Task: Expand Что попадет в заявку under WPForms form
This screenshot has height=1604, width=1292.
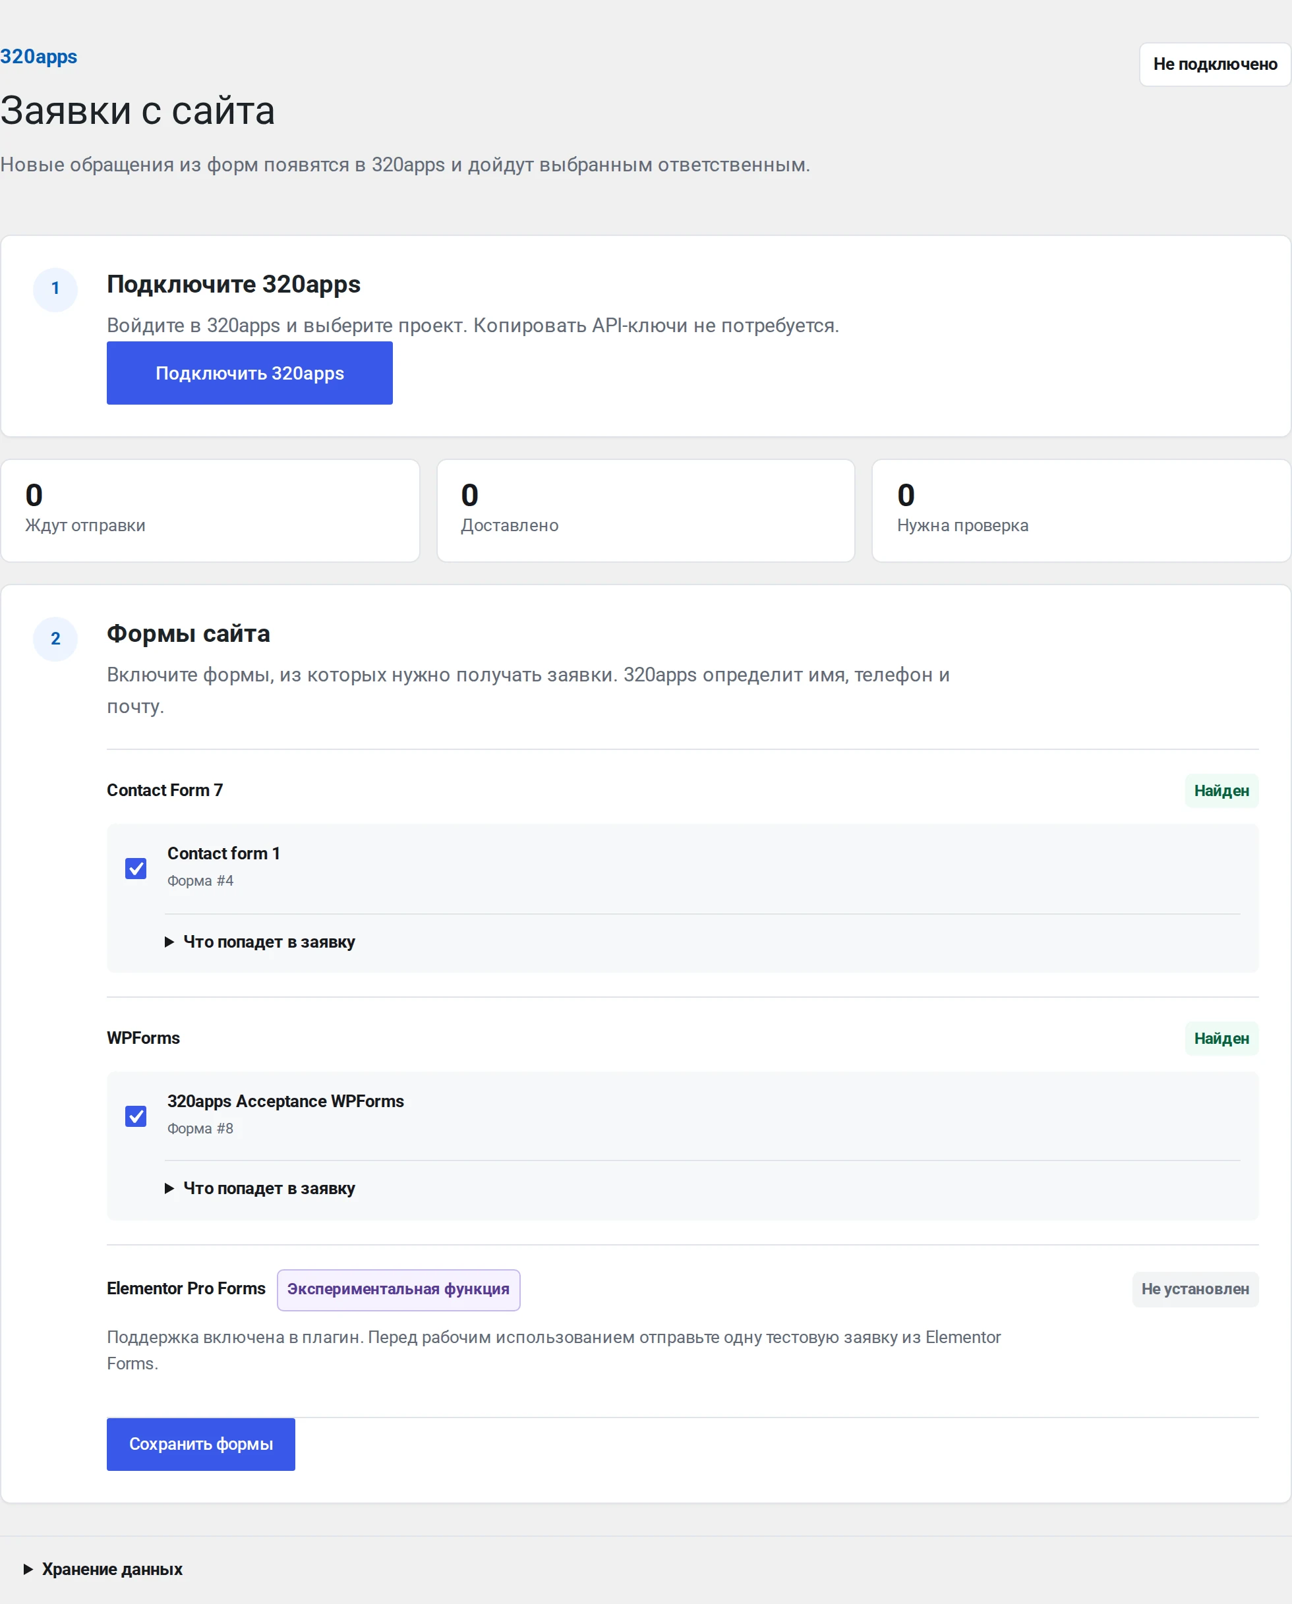Action: (x=260, y=1188)
